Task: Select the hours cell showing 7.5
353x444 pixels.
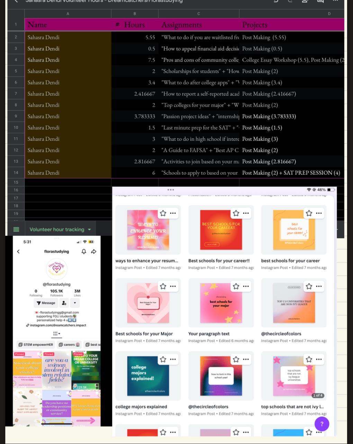Action: pos(135,60)
